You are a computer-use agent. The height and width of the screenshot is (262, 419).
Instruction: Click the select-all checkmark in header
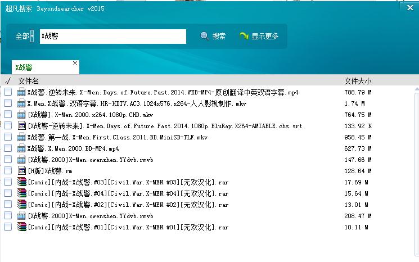[x=8, y=80]
